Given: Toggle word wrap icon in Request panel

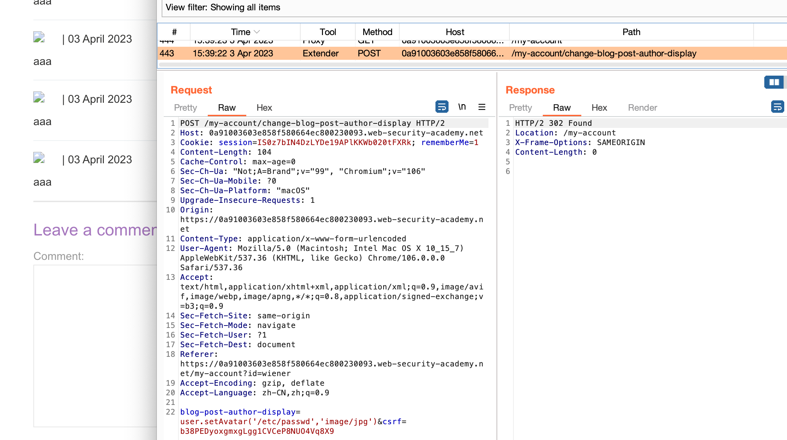Looking at the screenshot, I should point(442,107).
